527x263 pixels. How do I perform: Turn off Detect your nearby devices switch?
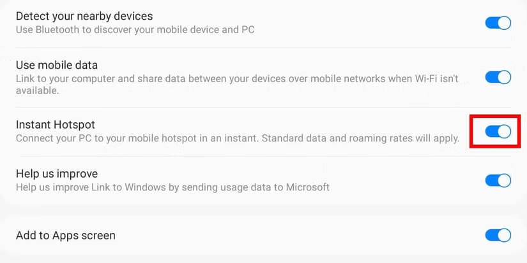[x=498, y=23]
